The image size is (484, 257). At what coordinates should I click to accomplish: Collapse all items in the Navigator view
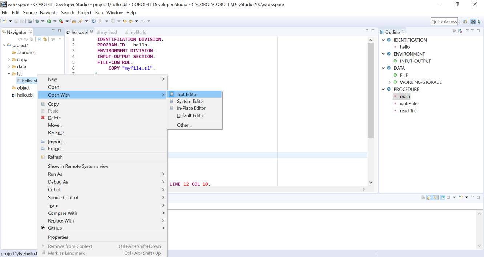40,38
